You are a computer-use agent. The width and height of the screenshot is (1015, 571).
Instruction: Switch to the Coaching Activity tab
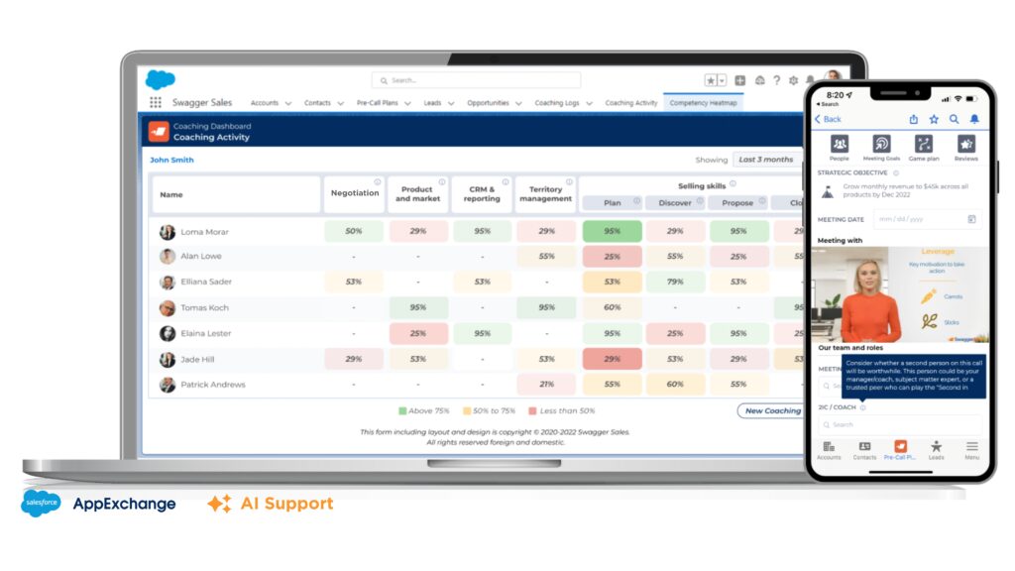click(x=631, y=103)
